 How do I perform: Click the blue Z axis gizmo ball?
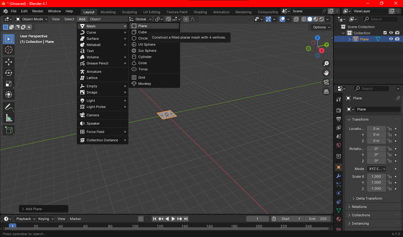(317, 38)
